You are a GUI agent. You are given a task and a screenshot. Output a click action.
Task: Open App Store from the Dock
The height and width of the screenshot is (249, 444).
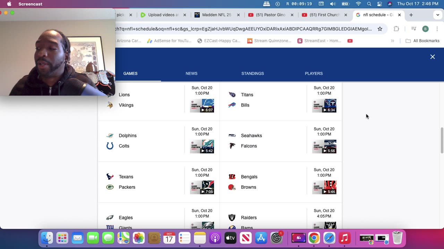261,238
